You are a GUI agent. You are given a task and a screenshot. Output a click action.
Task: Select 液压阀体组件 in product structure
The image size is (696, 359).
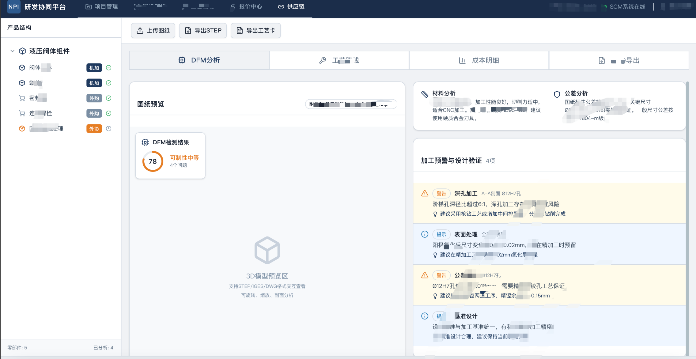coord(49,51)
